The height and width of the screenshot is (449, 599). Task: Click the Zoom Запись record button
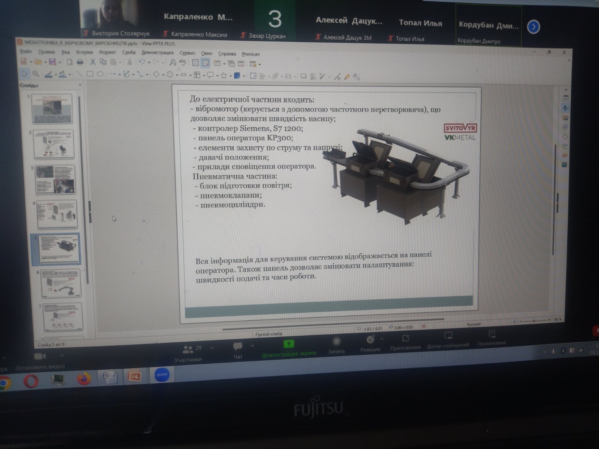(x=337, y=345)
